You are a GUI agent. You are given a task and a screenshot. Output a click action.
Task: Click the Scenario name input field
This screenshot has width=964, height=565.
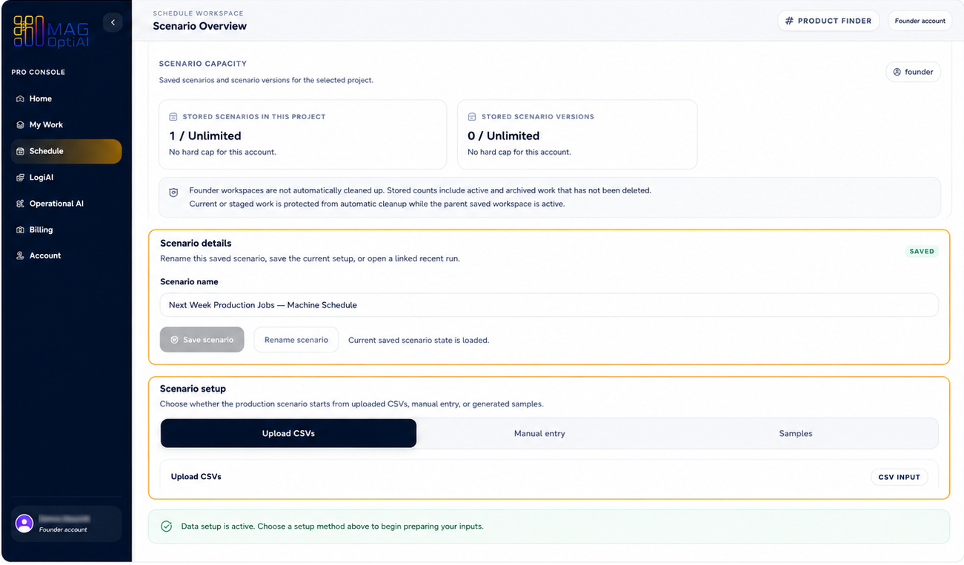(549, 305)
